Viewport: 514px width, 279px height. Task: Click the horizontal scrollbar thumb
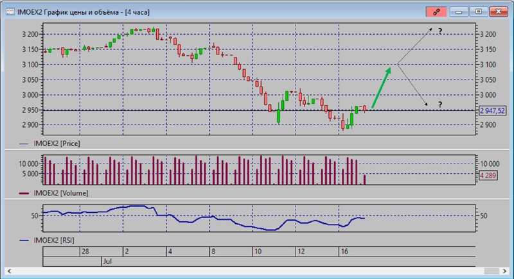492,271
